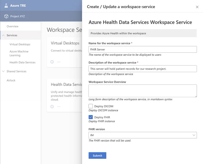Open more options ellipsis on Virtual Desktops card
This screenshot has width=203, height=164.
[x=59, y=62]
